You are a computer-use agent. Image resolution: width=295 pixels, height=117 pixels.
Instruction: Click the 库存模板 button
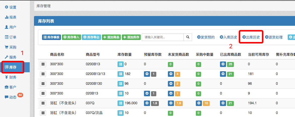coord(51,37)
